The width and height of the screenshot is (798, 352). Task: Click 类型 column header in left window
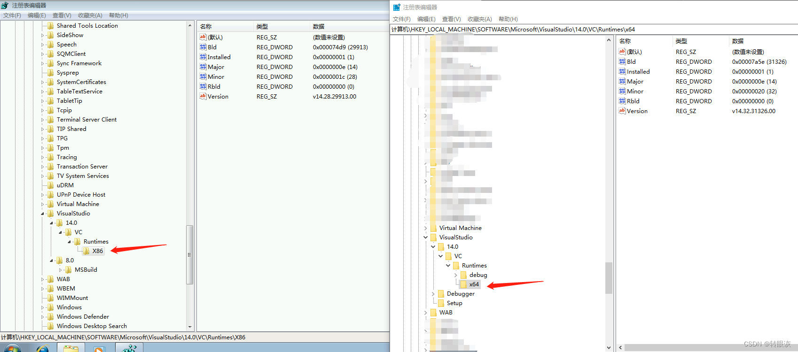pos(282,26)
